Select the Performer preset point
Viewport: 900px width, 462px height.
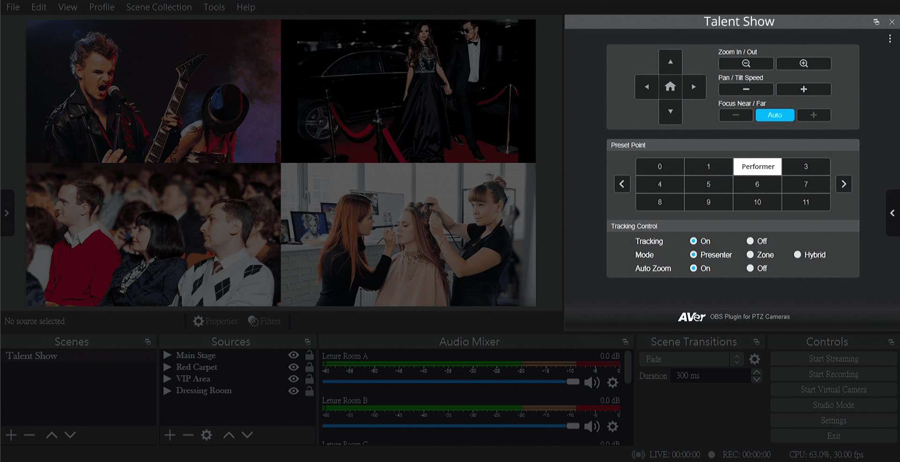[x=758, y=167]
